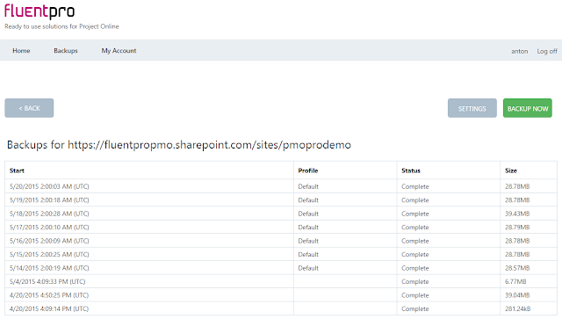Screen dimensions: 562x319
Task: Select the 5/18/2015 2:00:28 AM backup
Action: click(281, 214)
